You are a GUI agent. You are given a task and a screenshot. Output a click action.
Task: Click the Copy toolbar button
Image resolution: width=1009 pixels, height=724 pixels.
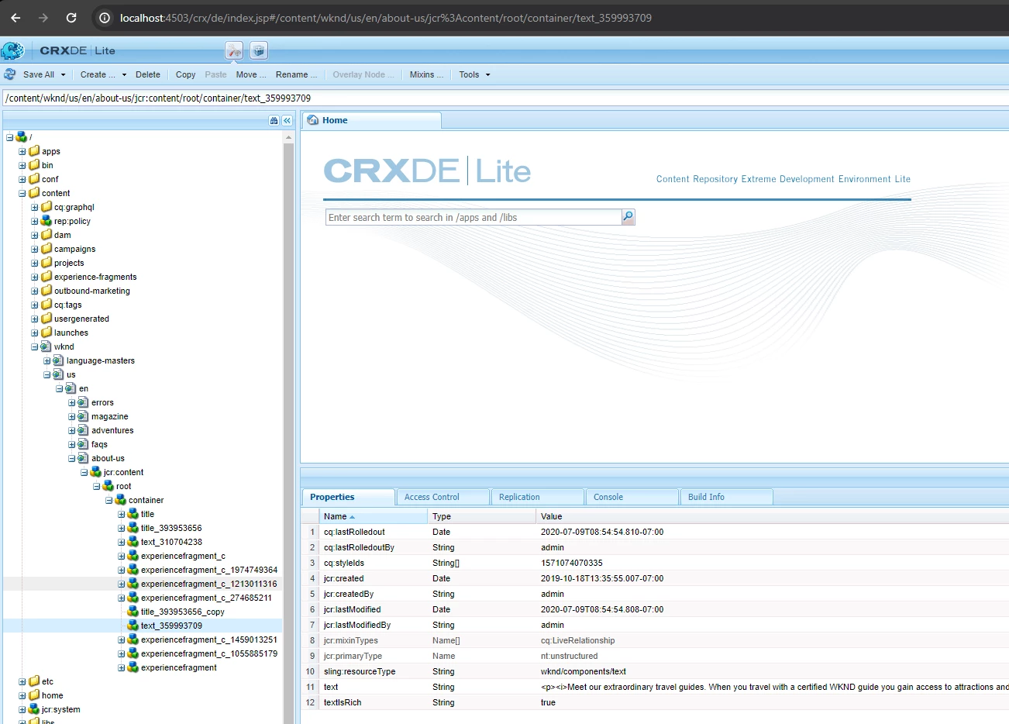[x=185, y=74]
